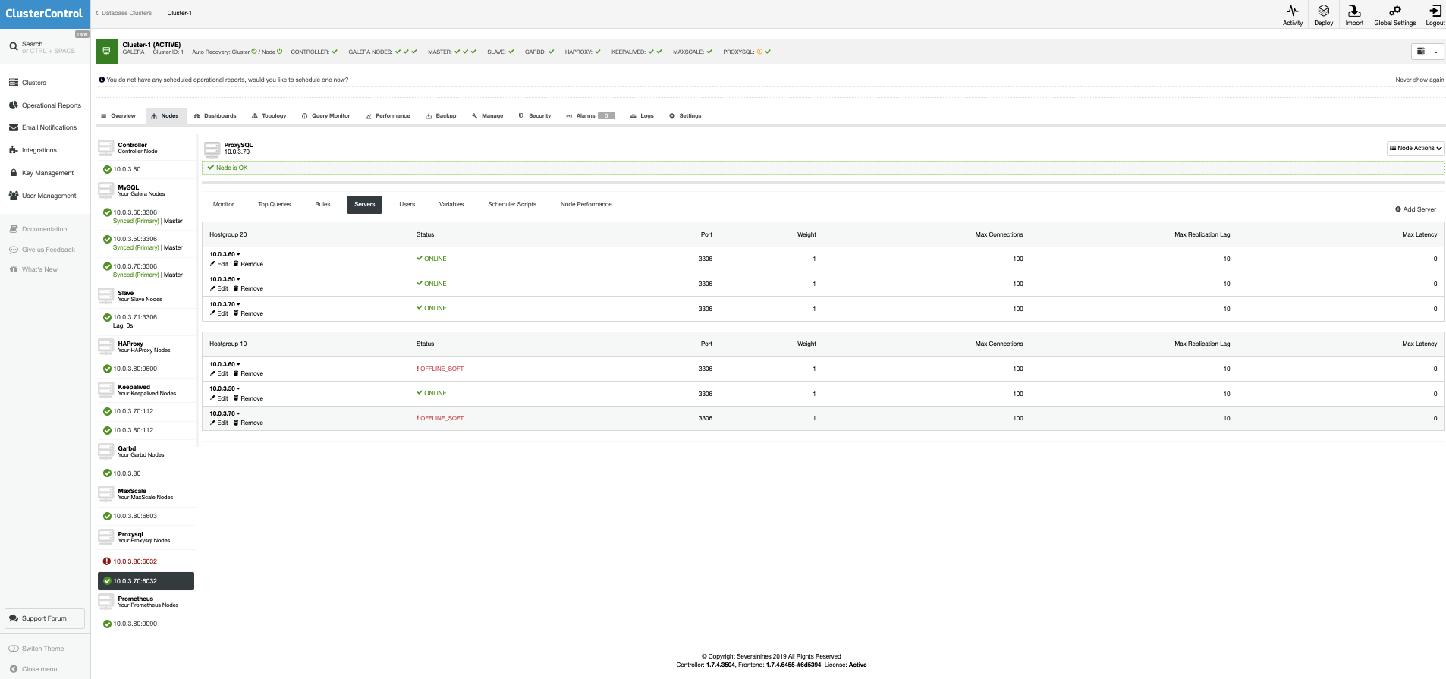The width and height of the screenshot is (1446, 679).
Task: Open the Activity panel icon
Action: 1293,11
